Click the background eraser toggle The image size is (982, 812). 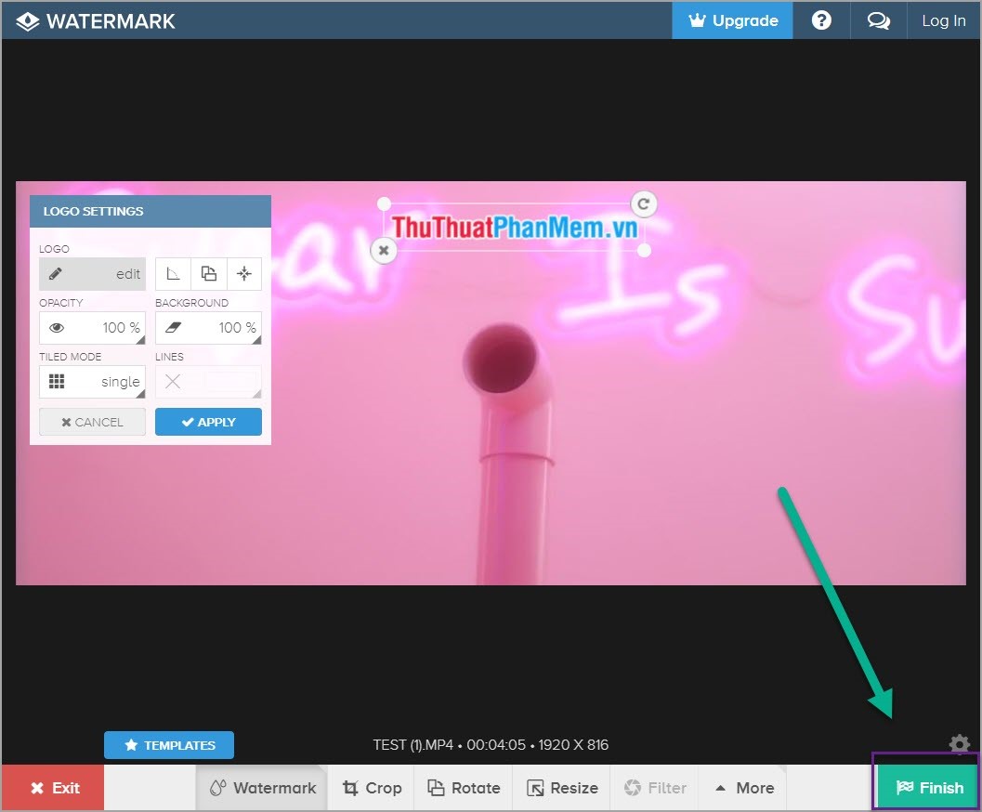[174, 327]
